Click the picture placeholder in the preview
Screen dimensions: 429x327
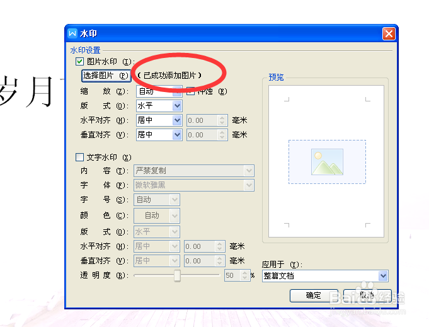point(327,162)
